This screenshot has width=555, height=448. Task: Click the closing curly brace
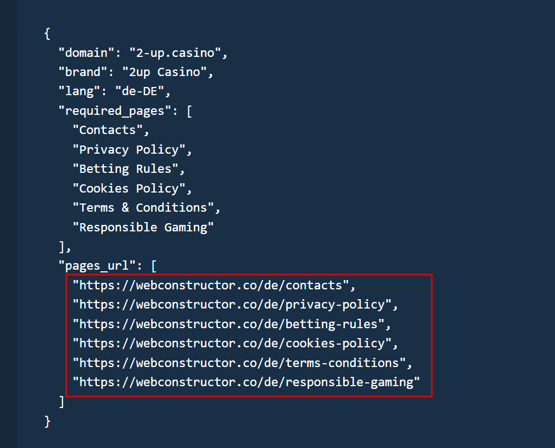(47, 421)
